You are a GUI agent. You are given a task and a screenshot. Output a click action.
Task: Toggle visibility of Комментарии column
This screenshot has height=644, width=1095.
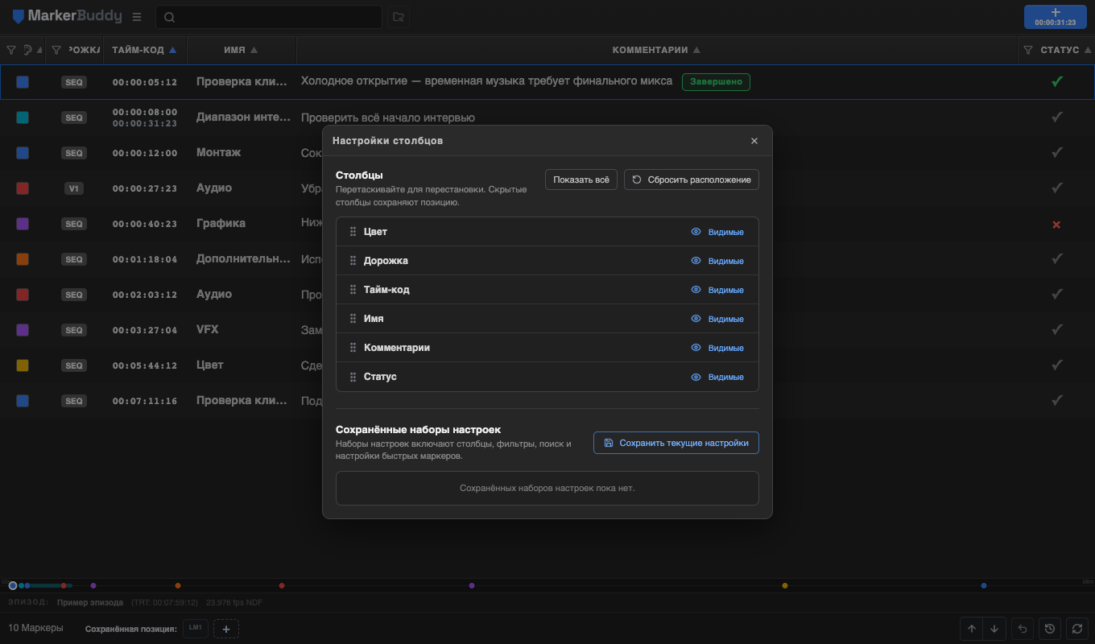point(717,348)
